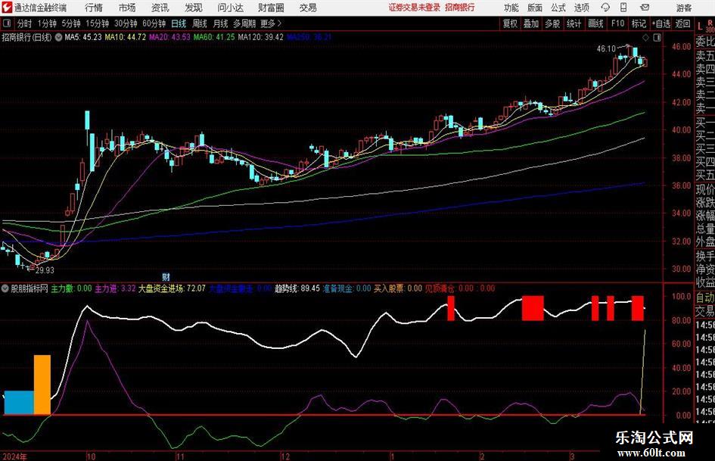Click the mobile phone icon

coord(623,8)
